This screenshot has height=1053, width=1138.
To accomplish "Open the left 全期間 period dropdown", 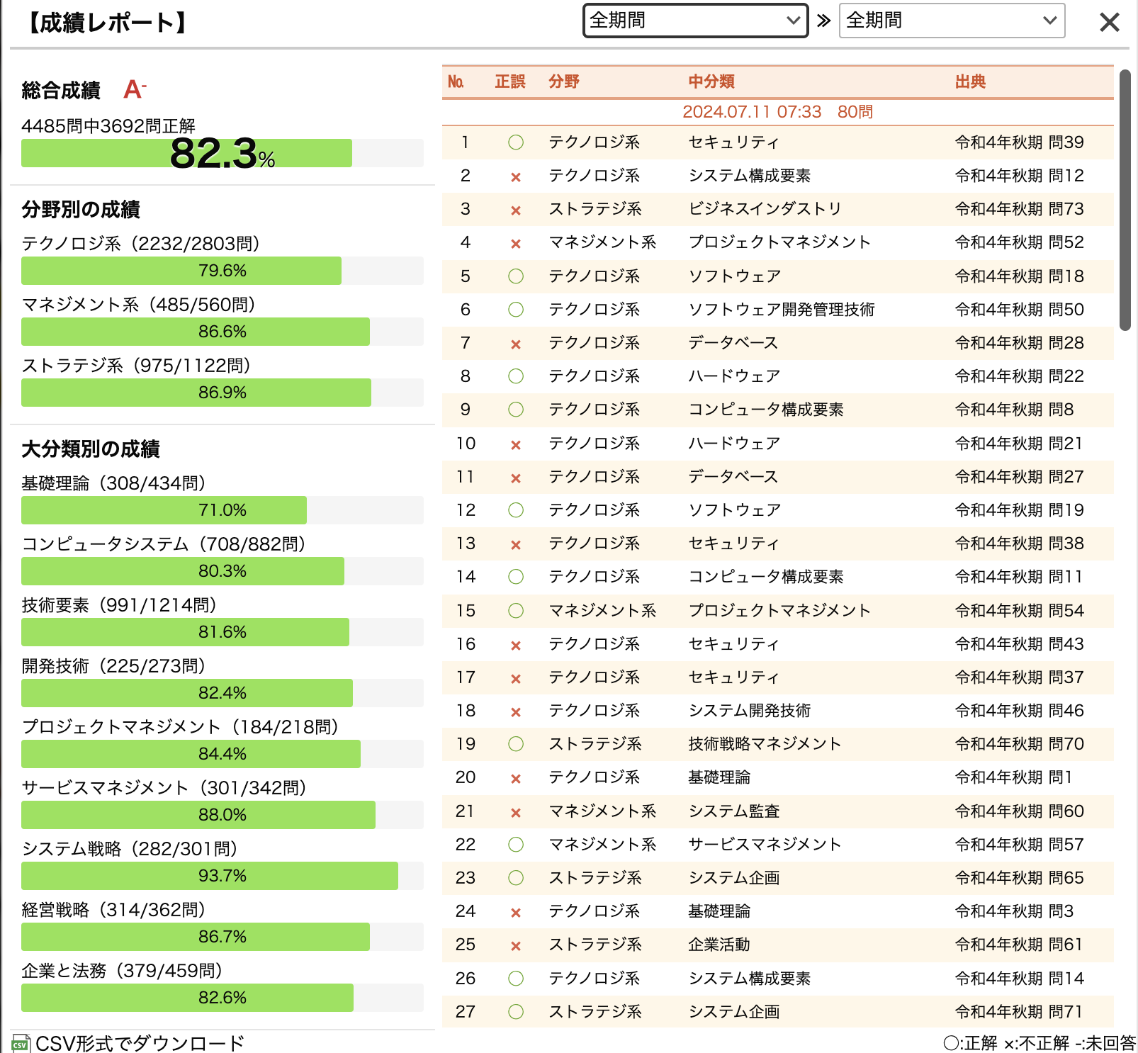I will pos(694,21).
